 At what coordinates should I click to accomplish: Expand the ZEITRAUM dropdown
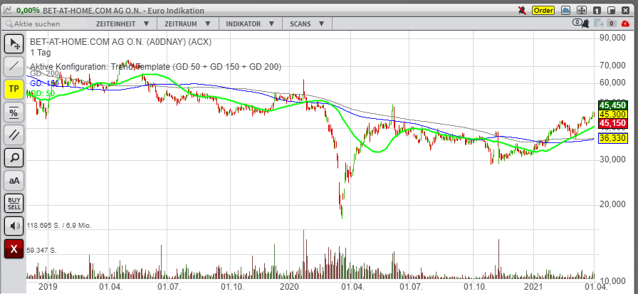point(187,23)
